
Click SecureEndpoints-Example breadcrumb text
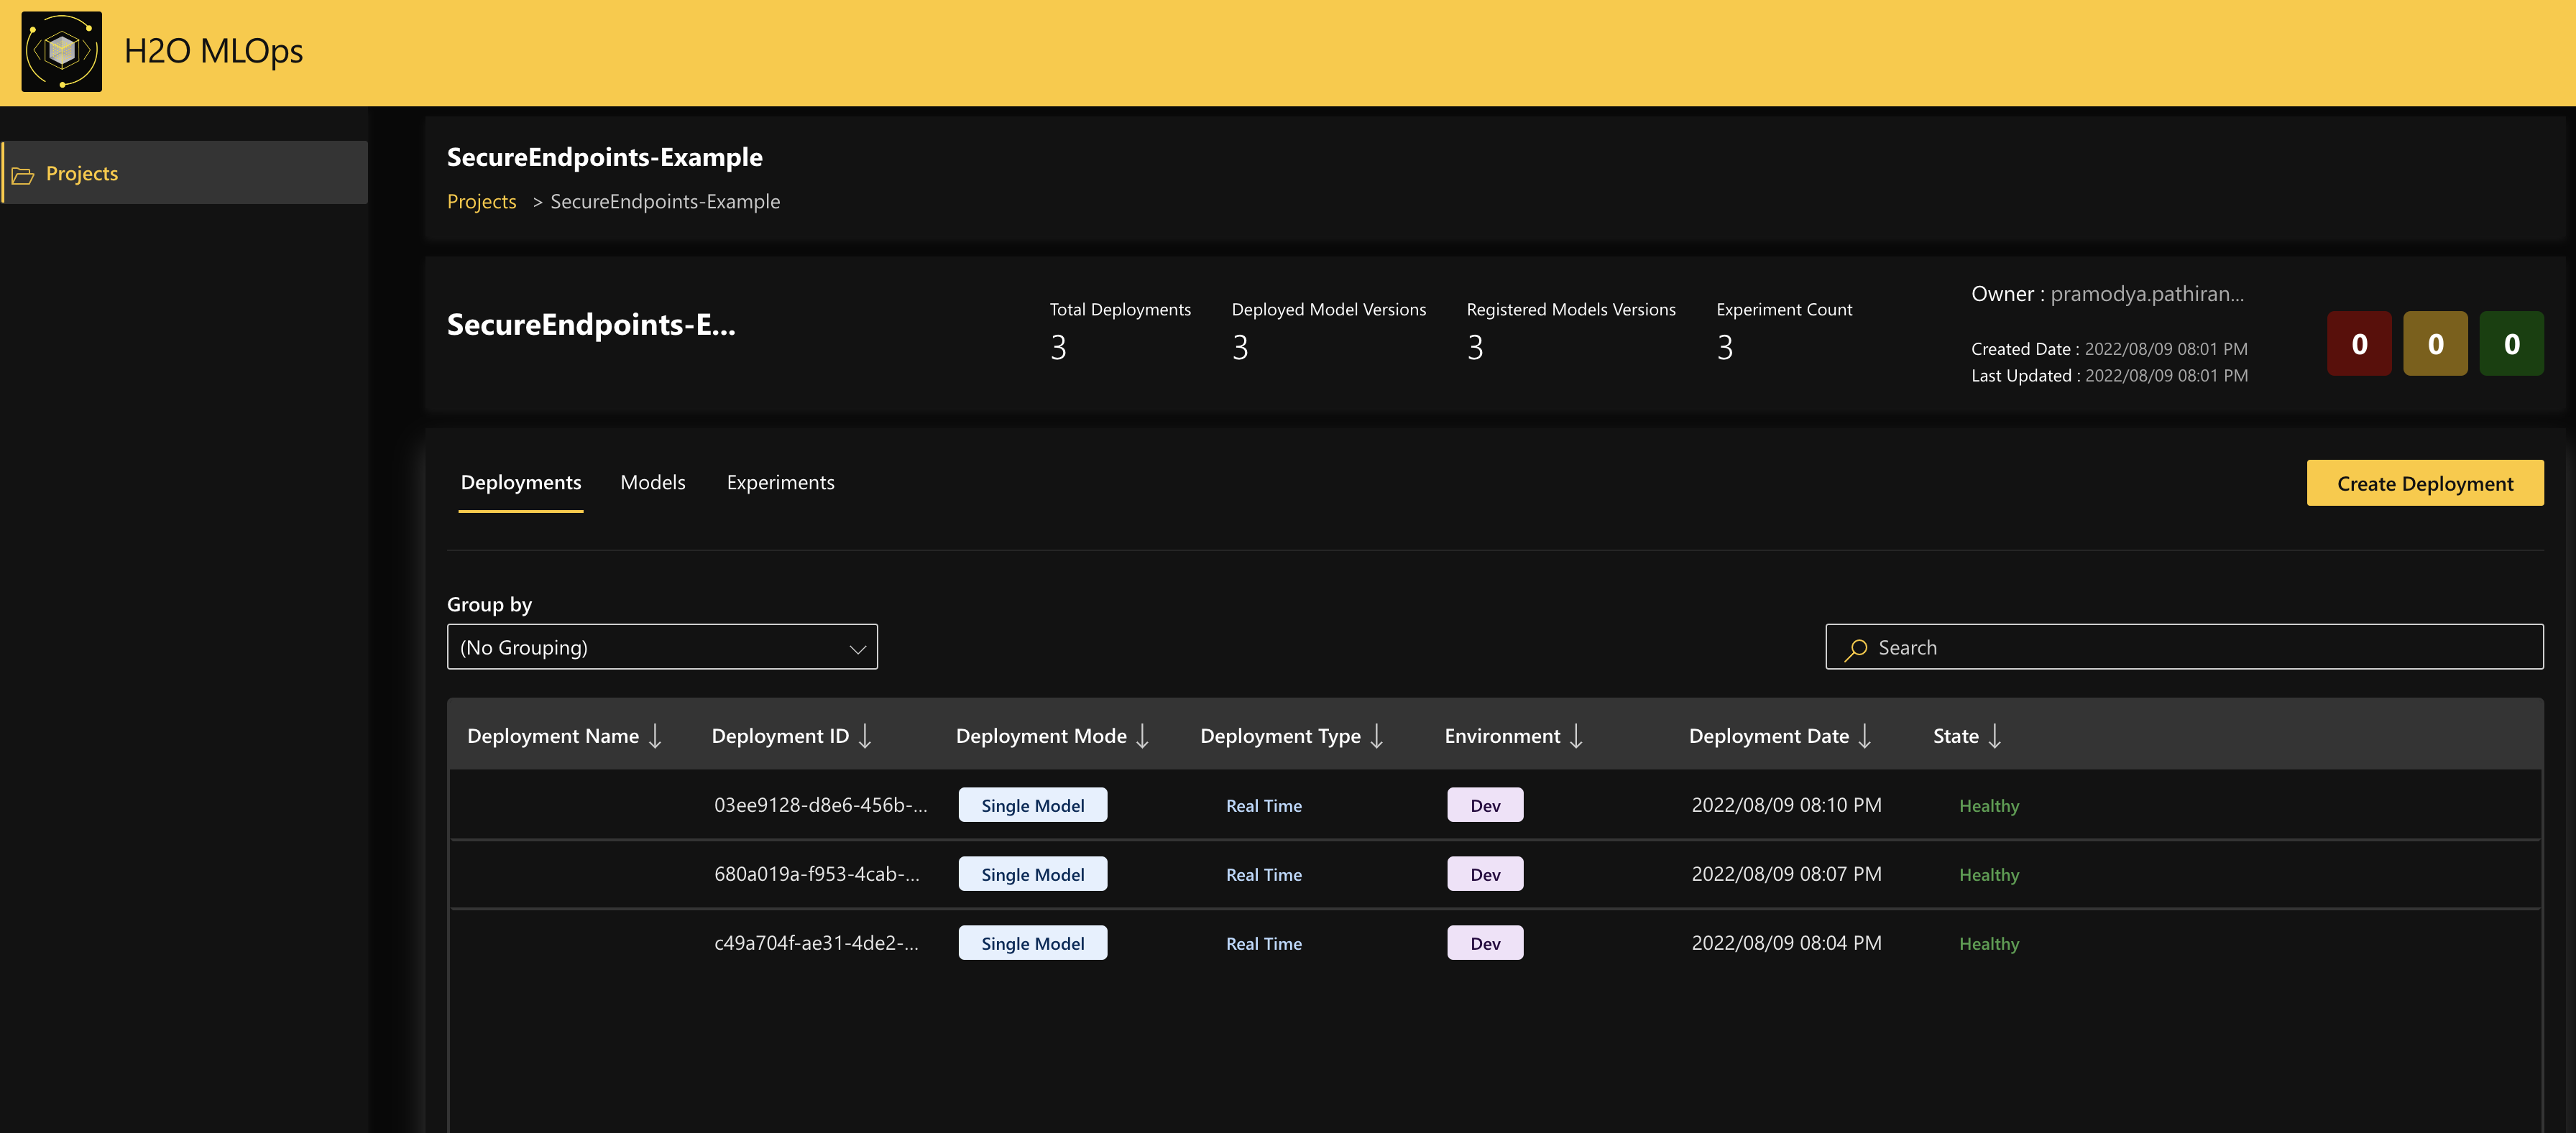(x=665, y=201)
